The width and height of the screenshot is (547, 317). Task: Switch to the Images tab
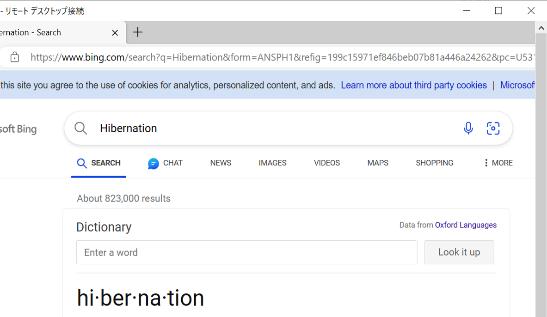(272, 163)
